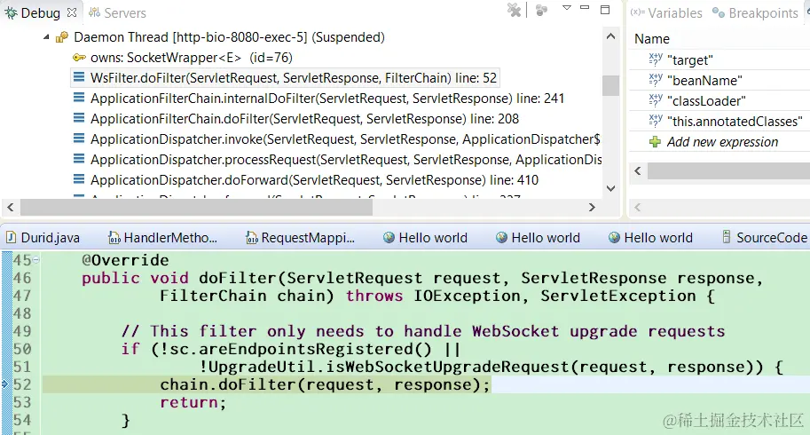Open the Variables tab

(666, 13)
